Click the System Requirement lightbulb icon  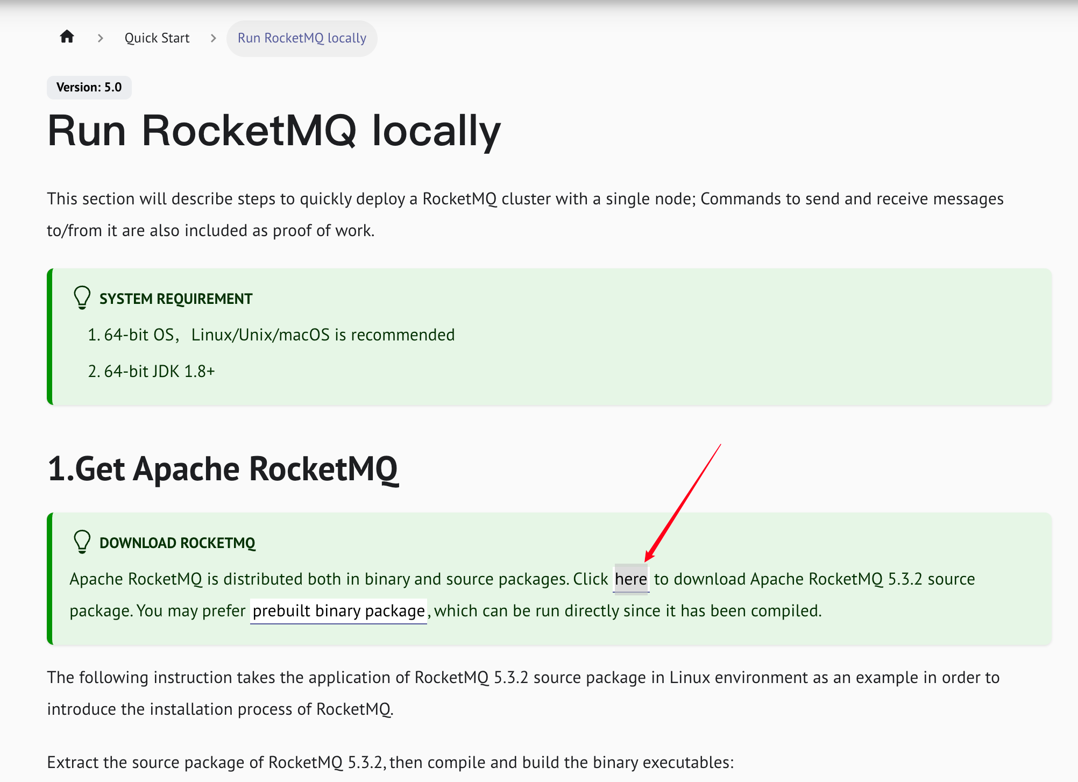[x=82, y=297]
